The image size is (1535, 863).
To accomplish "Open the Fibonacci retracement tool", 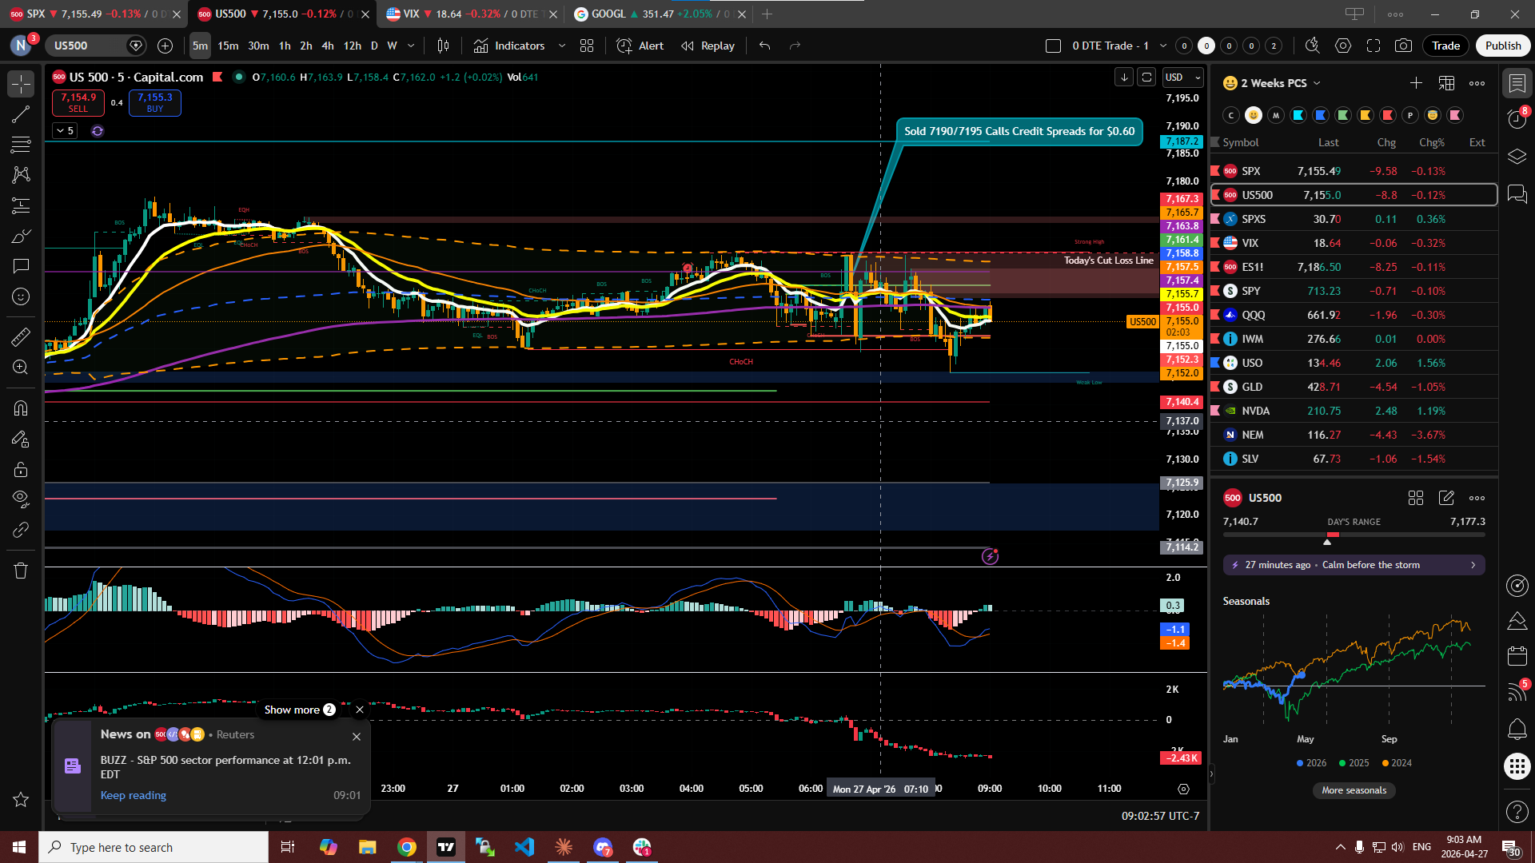I will pyautogui.click(x=21, y=145).
